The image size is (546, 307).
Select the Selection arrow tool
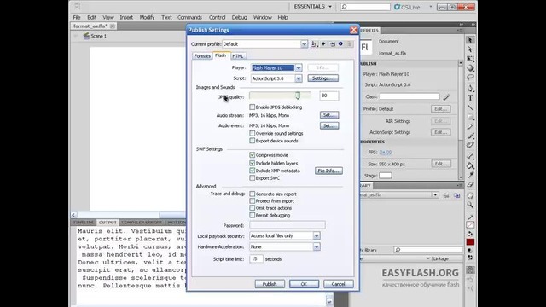pyautogui.click(x=470, y=40)
